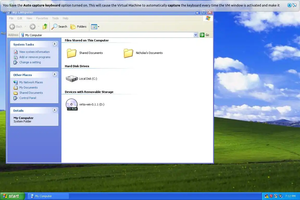Open the File menu
Screen dimensions: 300x200
click(11, 18)
